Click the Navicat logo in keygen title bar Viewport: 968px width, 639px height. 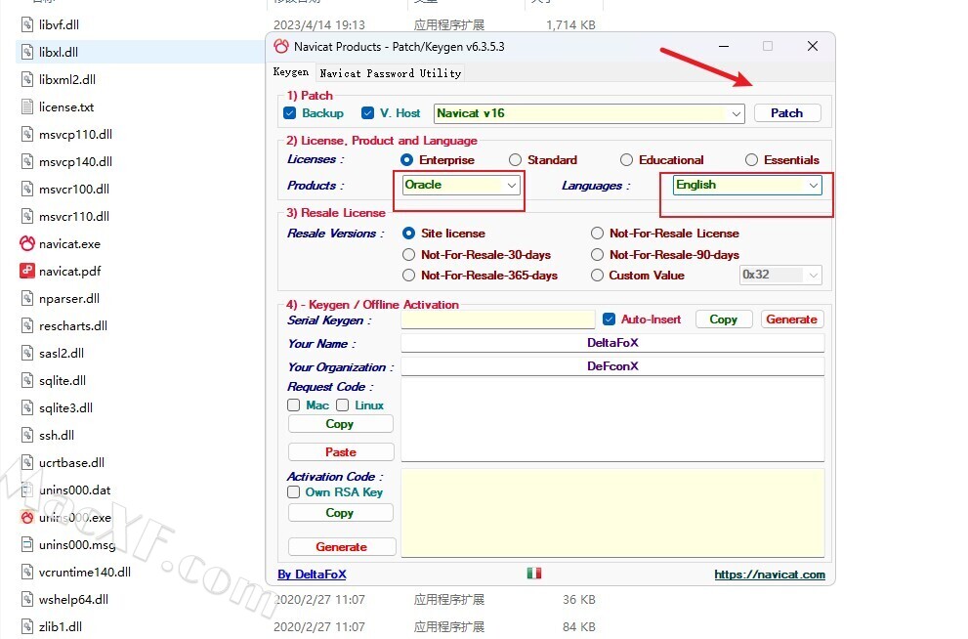pyautogui.click(x=281, y=46)
